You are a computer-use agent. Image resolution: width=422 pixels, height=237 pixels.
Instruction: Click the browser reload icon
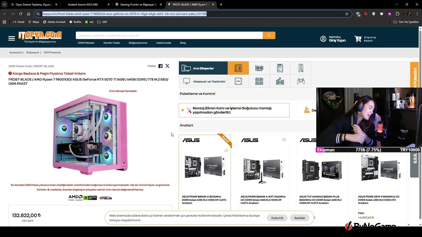20,14
